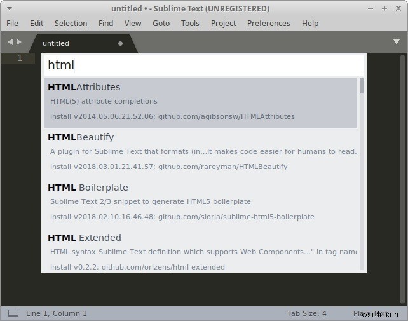Image resolution: width=408 pixels, height=321 pixels.
Task: Select the HTMLBeautify package
Action: coord(200,153)
